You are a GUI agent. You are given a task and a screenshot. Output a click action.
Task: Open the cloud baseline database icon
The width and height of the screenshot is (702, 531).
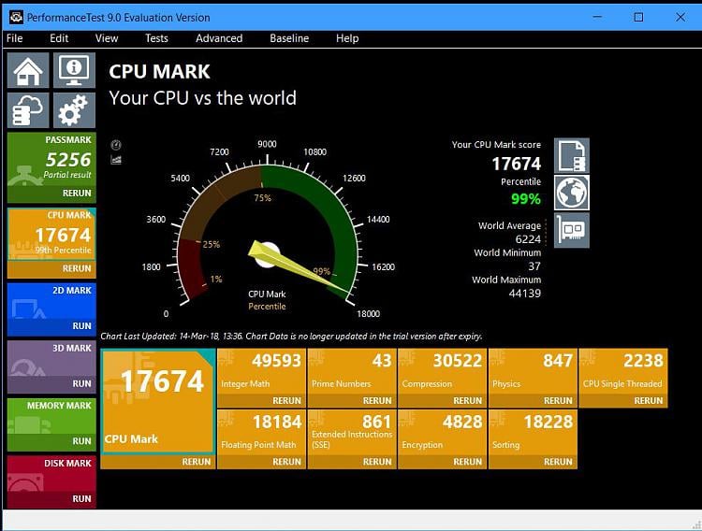click(x=28, y=110)
